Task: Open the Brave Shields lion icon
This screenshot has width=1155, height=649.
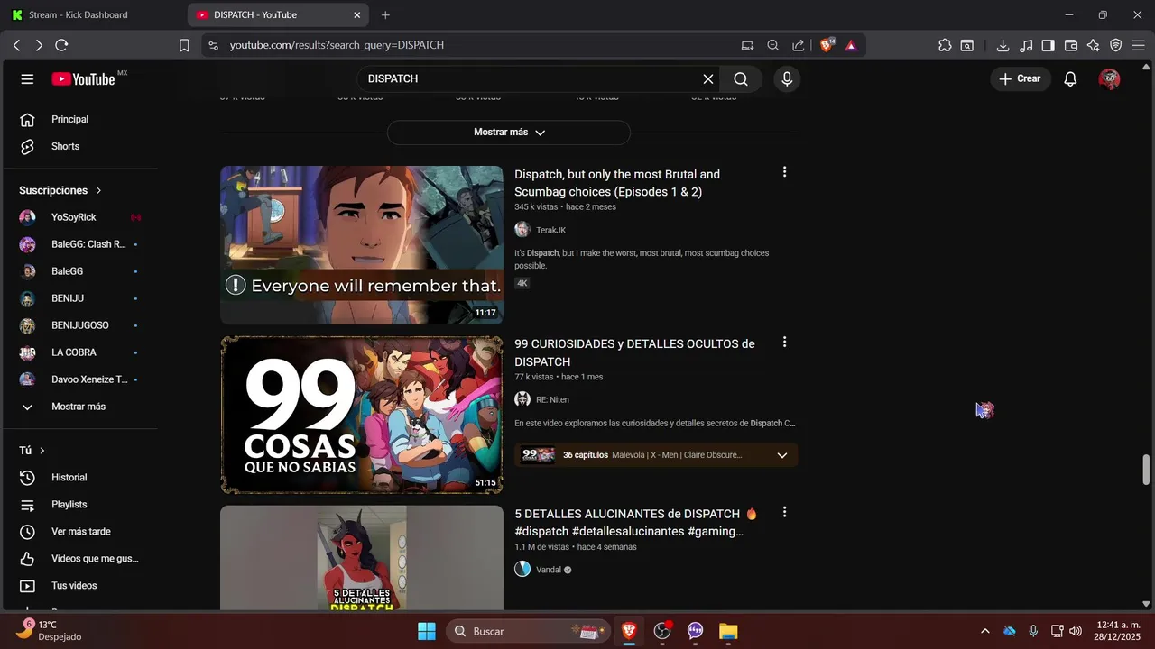Action: click(x=827, y=45)
